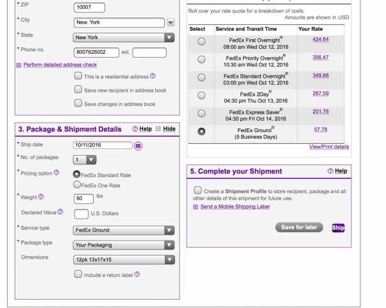Click the City input field
The image size is (386, 308).
[119, 22]
